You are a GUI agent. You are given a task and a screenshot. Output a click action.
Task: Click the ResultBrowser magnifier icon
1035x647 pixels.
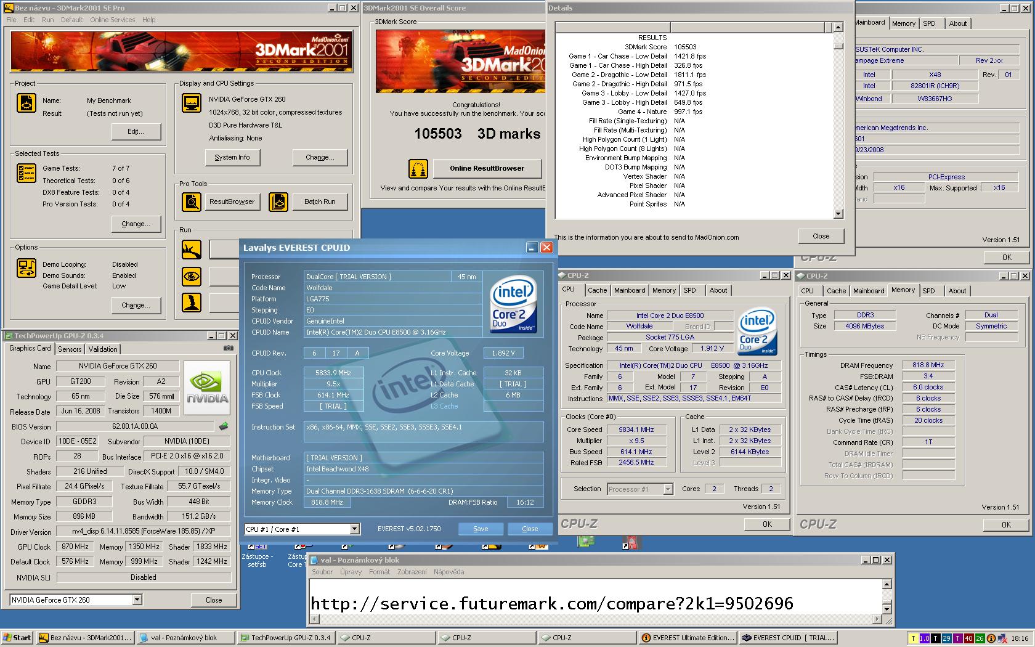pyautogui.click(x=192, y=201)
